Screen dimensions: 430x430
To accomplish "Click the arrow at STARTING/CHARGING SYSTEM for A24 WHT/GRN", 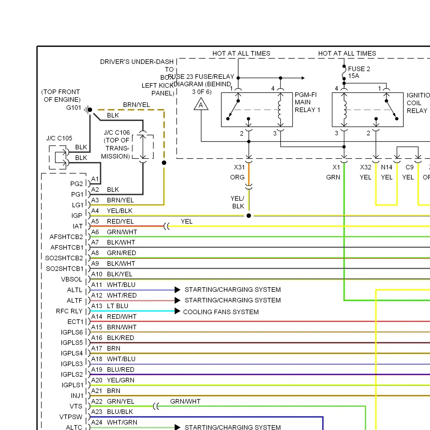I will click(x=177, y=427).
